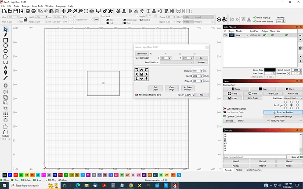Click the console command input field
This screenshot has width=303, height=189.
tap(255, 157)
